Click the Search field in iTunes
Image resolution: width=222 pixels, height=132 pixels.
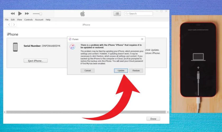(x=138, y=13)
